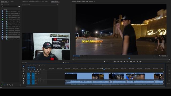The image size is (171, 96).
Task: Step back one frame
Action: [x=118, y=62]
